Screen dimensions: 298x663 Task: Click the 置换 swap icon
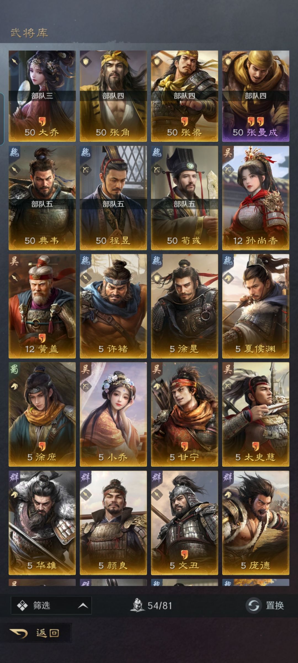pos(253,606)
